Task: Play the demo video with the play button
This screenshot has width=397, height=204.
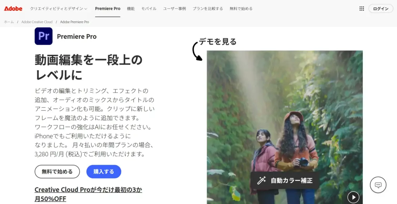Action: tap(353, 197)
